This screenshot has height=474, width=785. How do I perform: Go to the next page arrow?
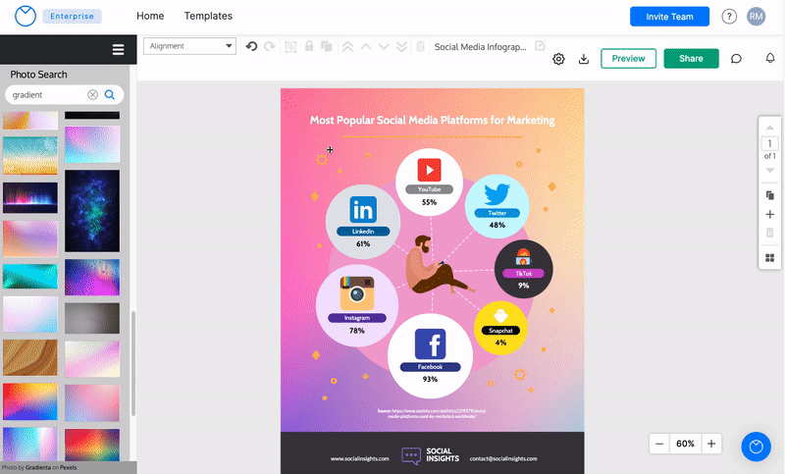[x=770, y=171]
